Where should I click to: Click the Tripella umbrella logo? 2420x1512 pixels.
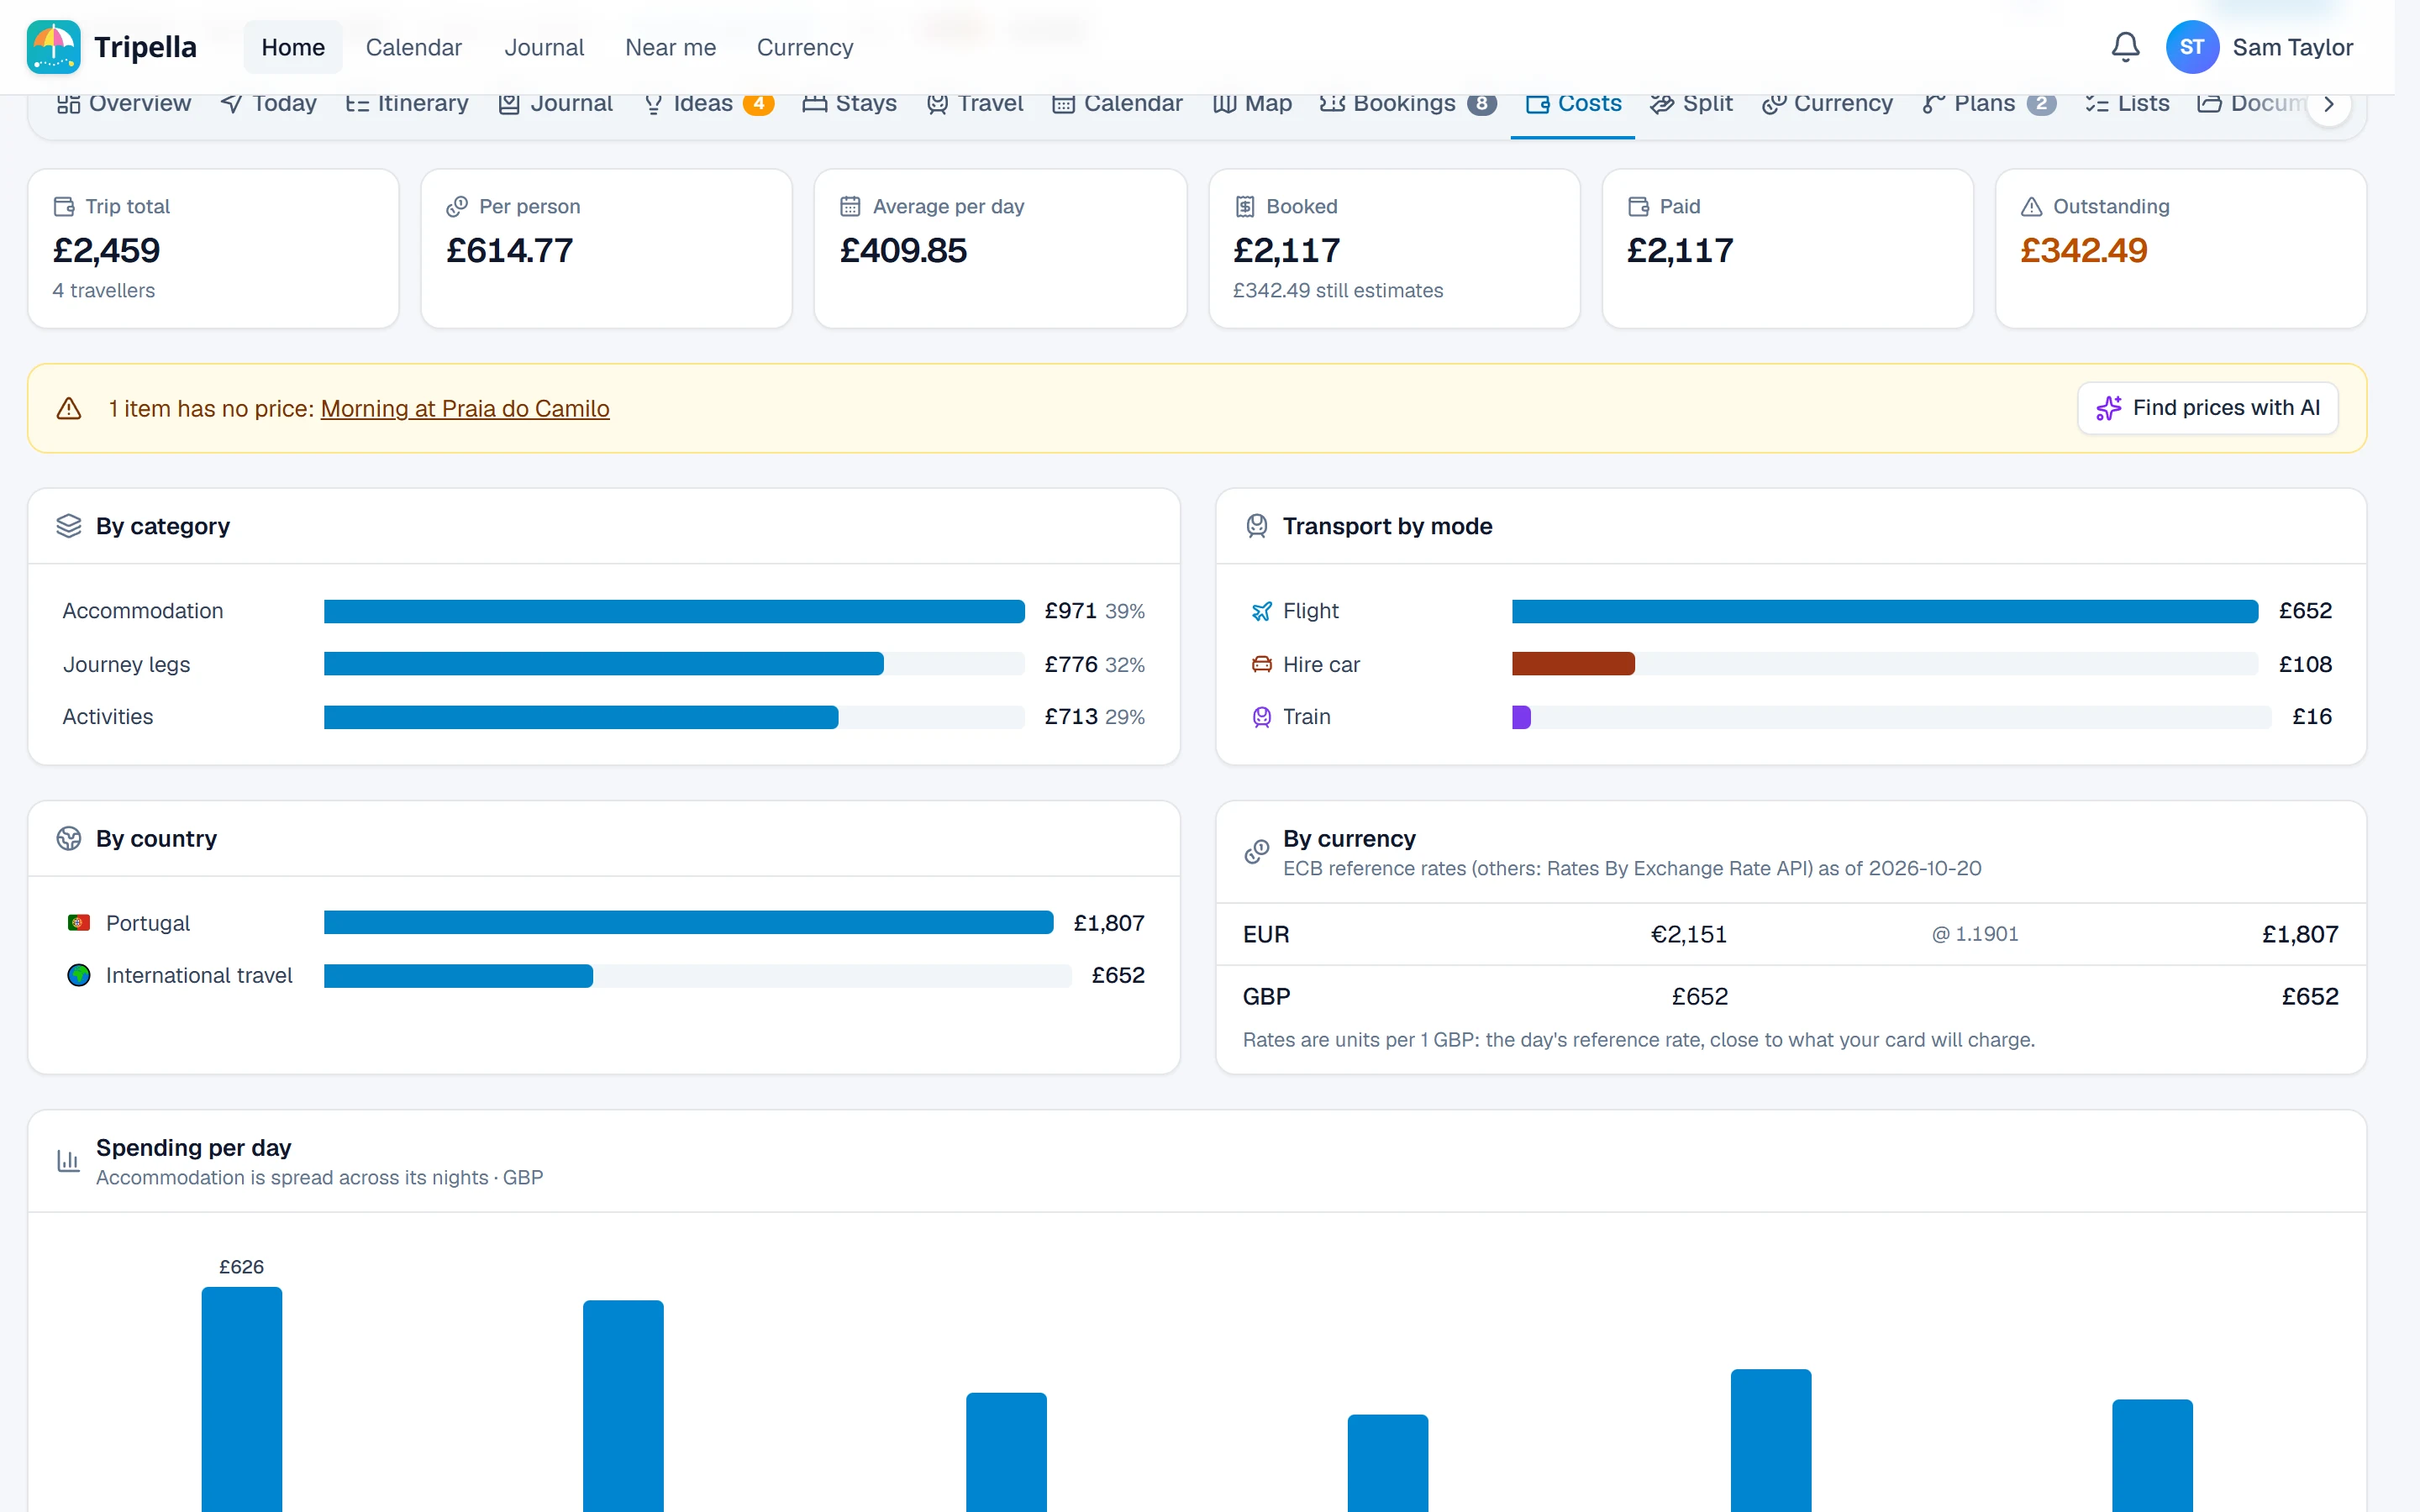click(x=53, y=47)
